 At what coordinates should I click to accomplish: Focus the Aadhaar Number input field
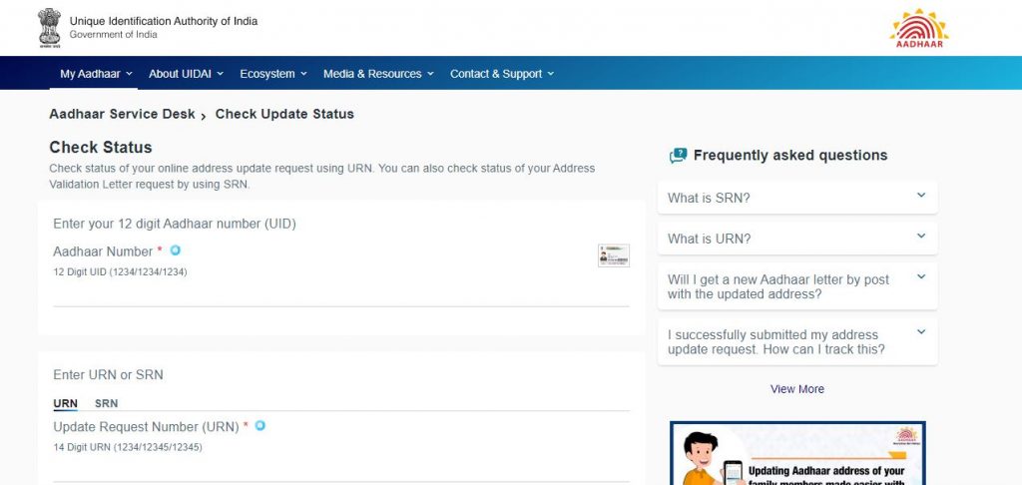point(341,295)
